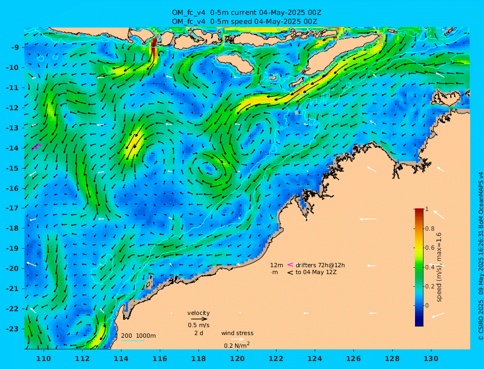The image size is (484, 369).
Task: Click the "2 d" label under velocity
Action: coord(198,333)
